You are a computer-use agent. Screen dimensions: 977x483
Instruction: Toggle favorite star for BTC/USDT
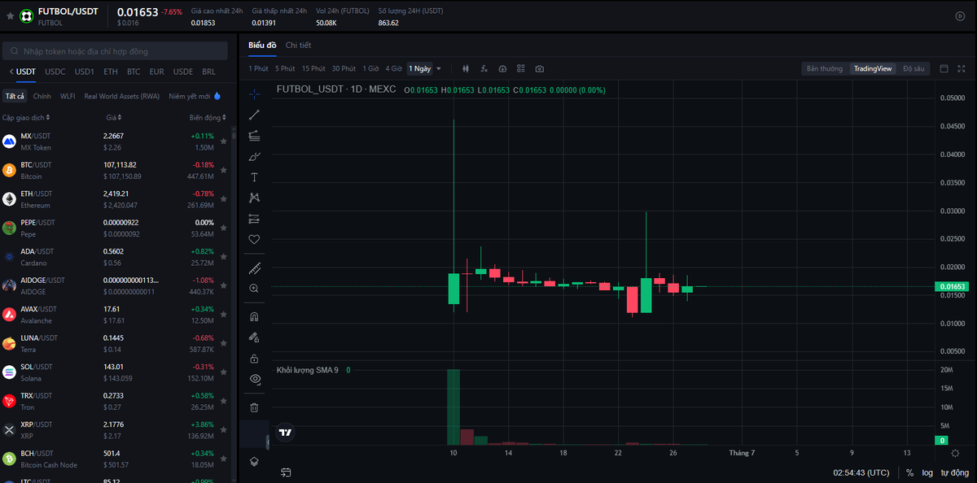pyautogui.click(x=223, y=170)
